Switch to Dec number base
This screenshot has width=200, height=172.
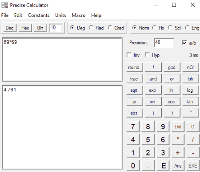pos(9,28)
